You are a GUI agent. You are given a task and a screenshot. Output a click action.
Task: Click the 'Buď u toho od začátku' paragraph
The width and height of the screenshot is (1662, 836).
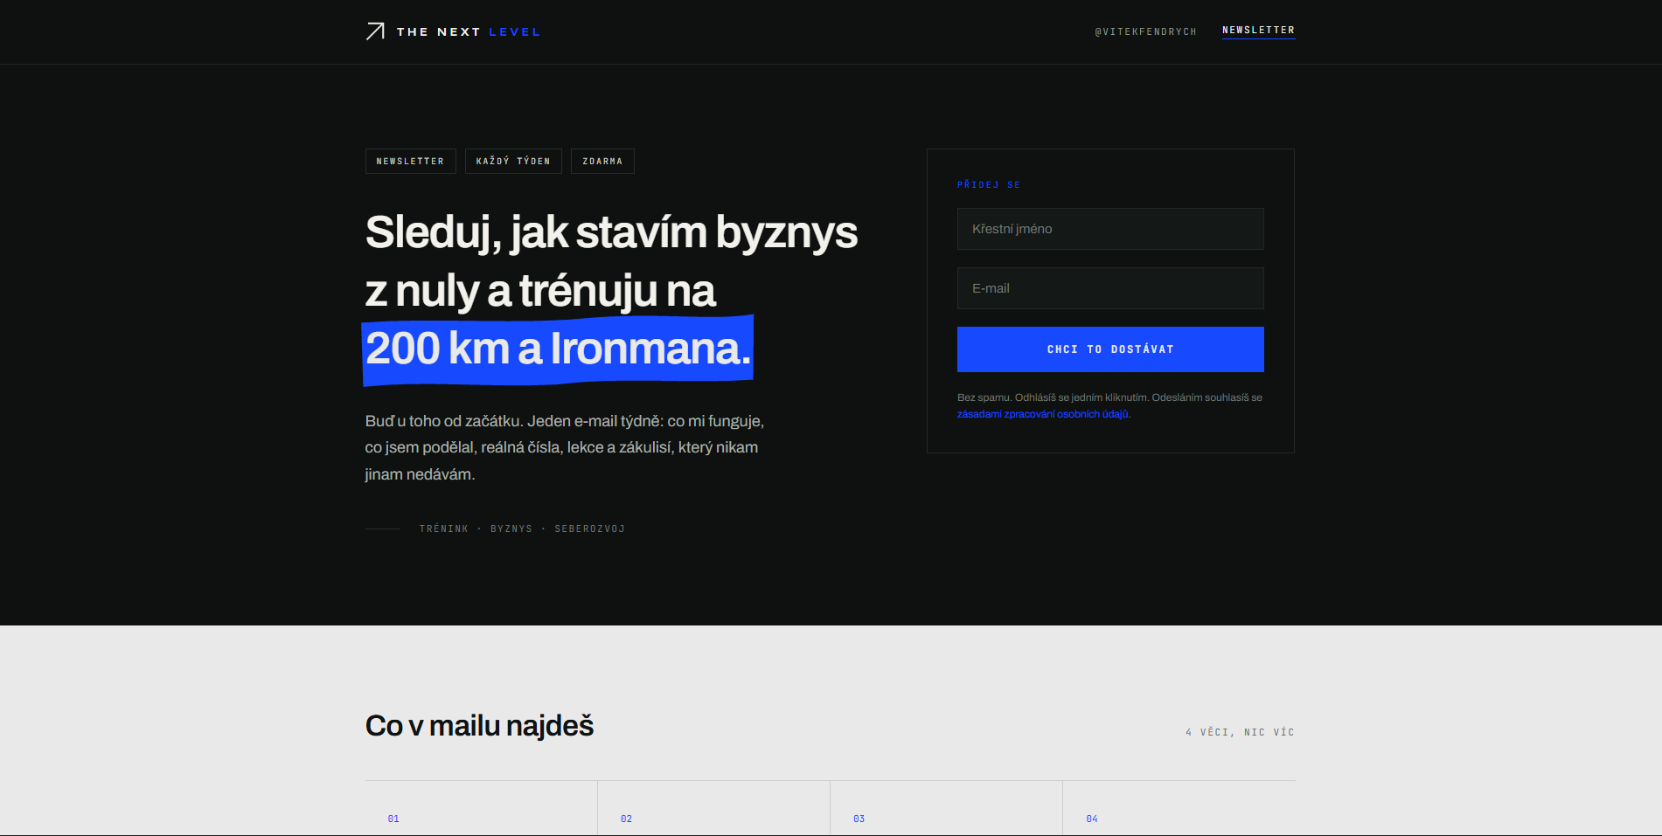[565, 447]
